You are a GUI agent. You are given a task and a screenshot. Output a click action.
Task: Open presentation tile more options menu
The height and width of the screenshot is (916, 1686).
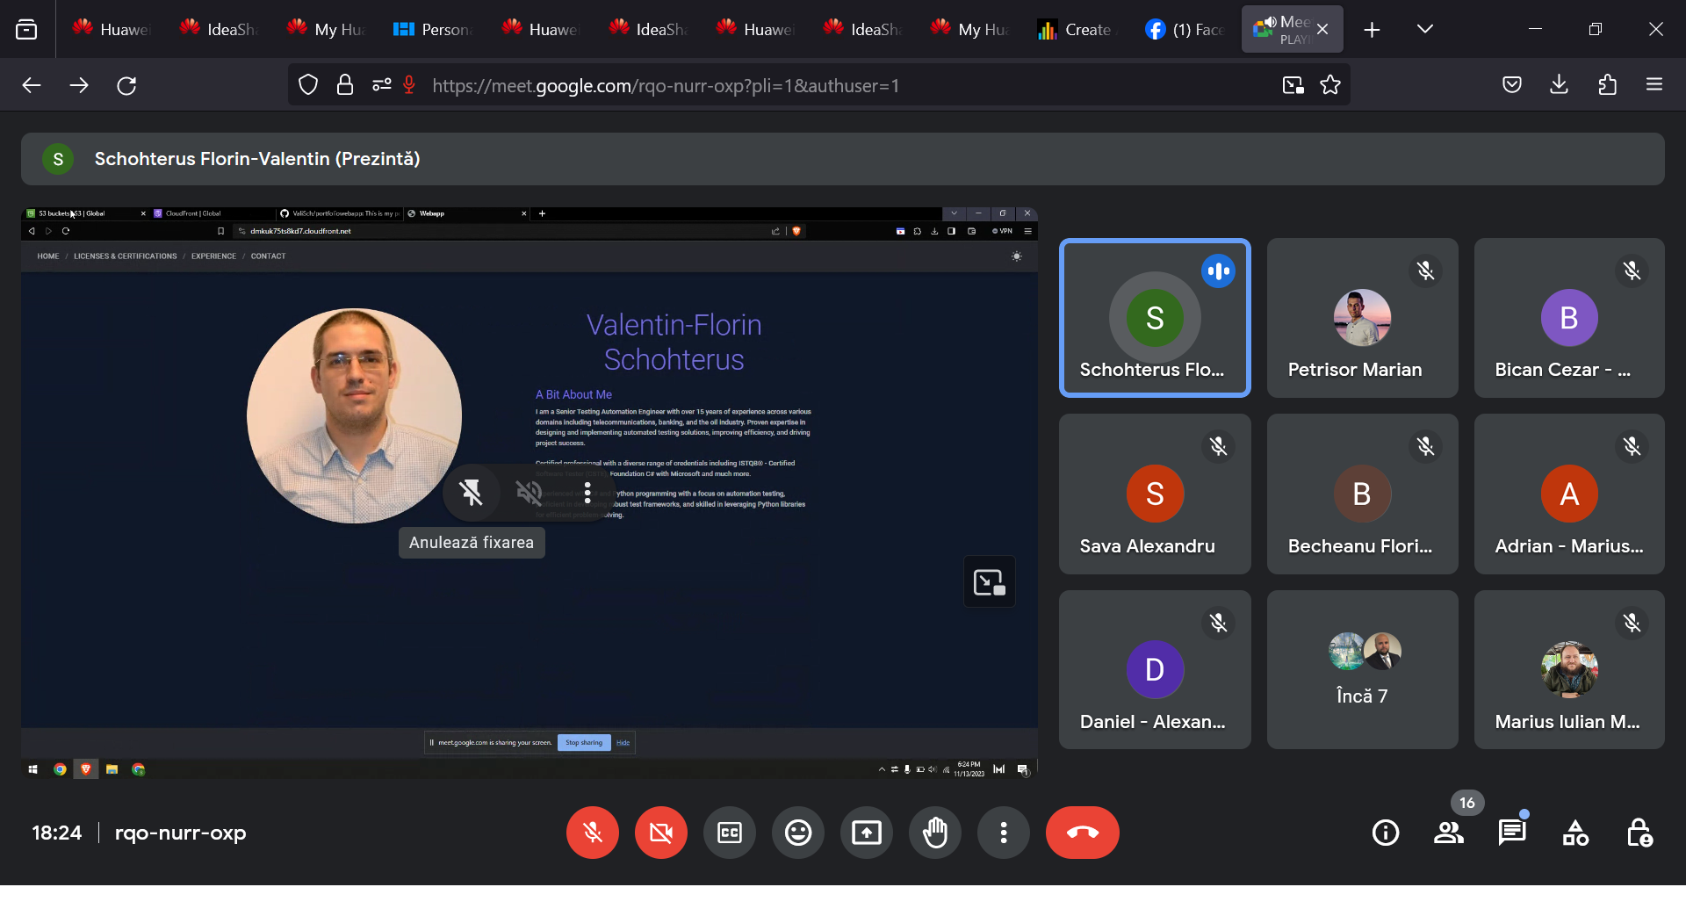coord(587,493)
